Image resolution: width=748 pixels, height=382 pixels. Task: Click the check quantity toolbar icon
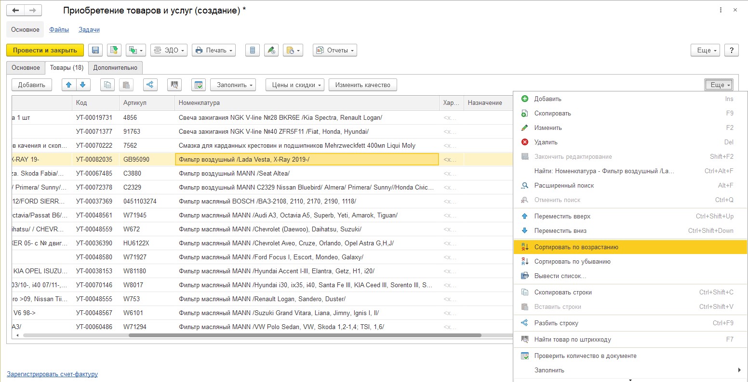tap(198, 85)
